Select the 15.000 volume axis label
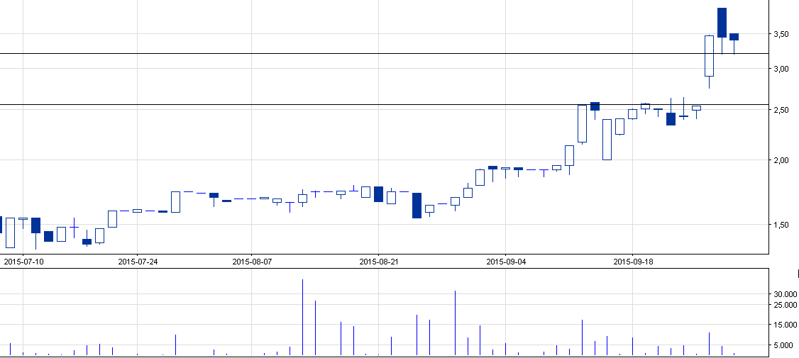 [x=785, y=325]
